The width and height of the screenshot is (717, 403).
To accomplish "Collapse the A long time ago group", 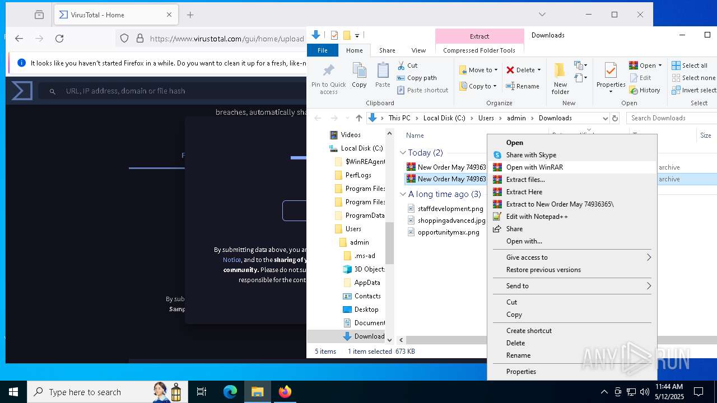I will [403, 194].
